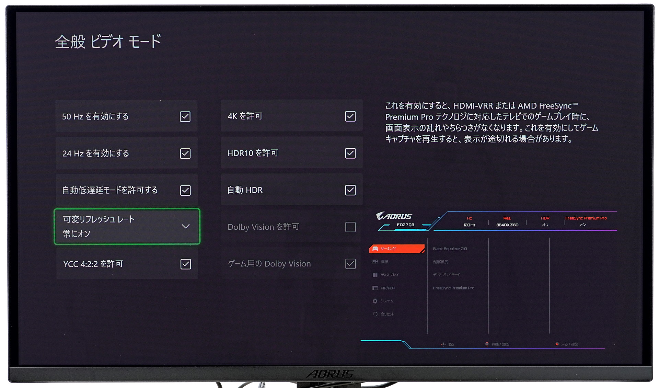Select 超解像度 in the OSD submenu

pos(440,262)
